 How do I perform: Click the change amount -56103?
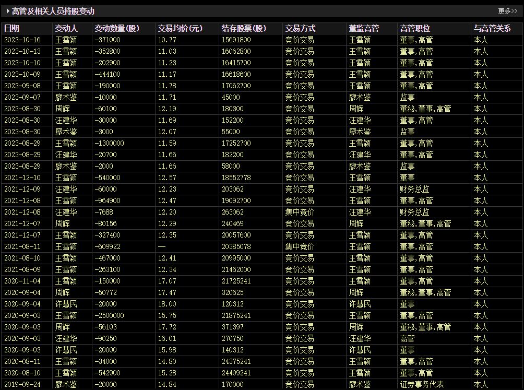click(105, 327)
